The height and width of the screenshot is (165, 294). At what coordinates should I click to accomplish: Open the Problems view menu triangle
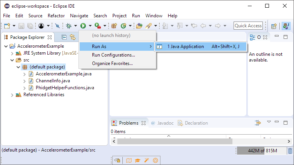(269, 122)
